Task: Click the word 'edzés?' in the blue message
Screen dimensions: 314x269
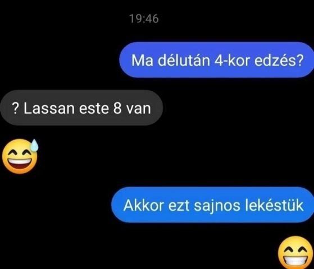Action: click(279, 61)
